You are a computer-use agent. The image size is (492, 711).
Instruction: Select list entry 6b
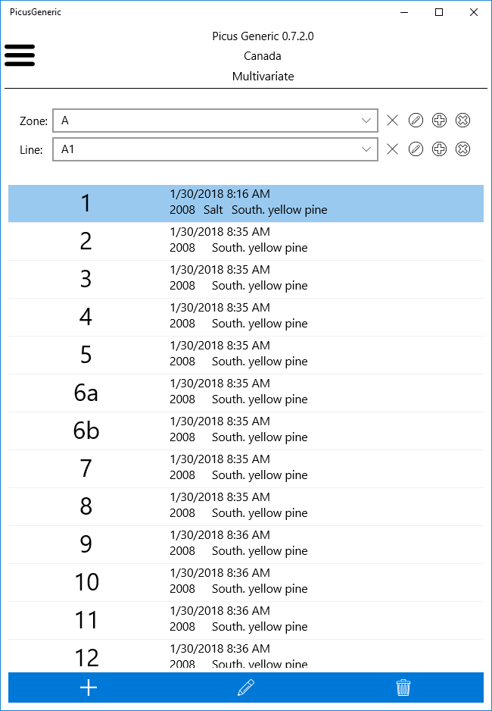coord(246,431)
